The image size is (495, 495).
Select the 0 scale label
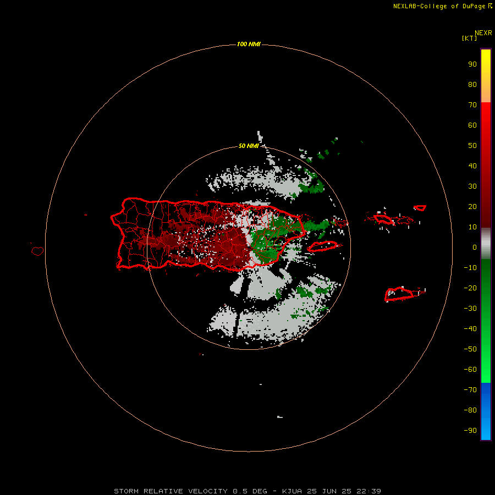475,247
